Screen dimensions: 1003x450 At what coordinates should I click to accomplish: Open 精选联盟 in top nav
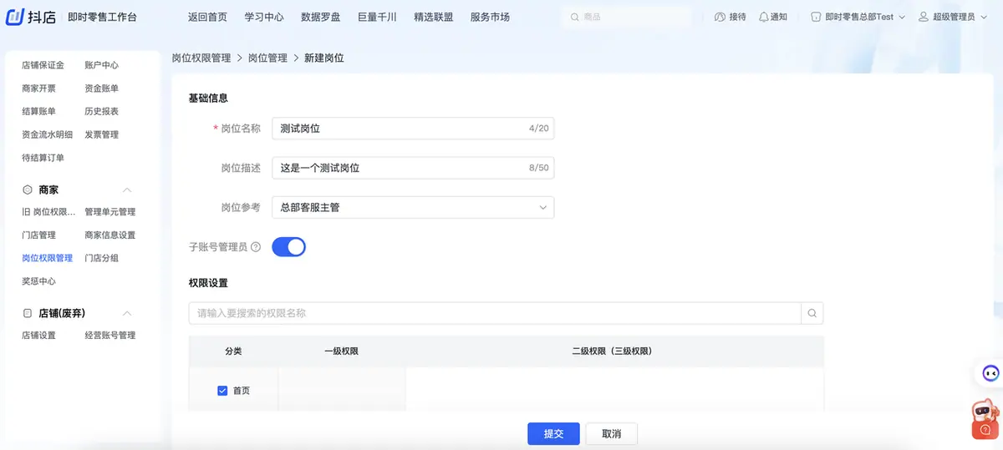(433, 17)
